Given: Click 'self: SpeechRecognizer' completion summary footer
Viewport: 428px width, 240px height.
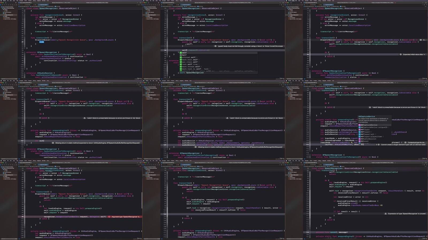Looking at the screenshot, I should coord(192,73).
